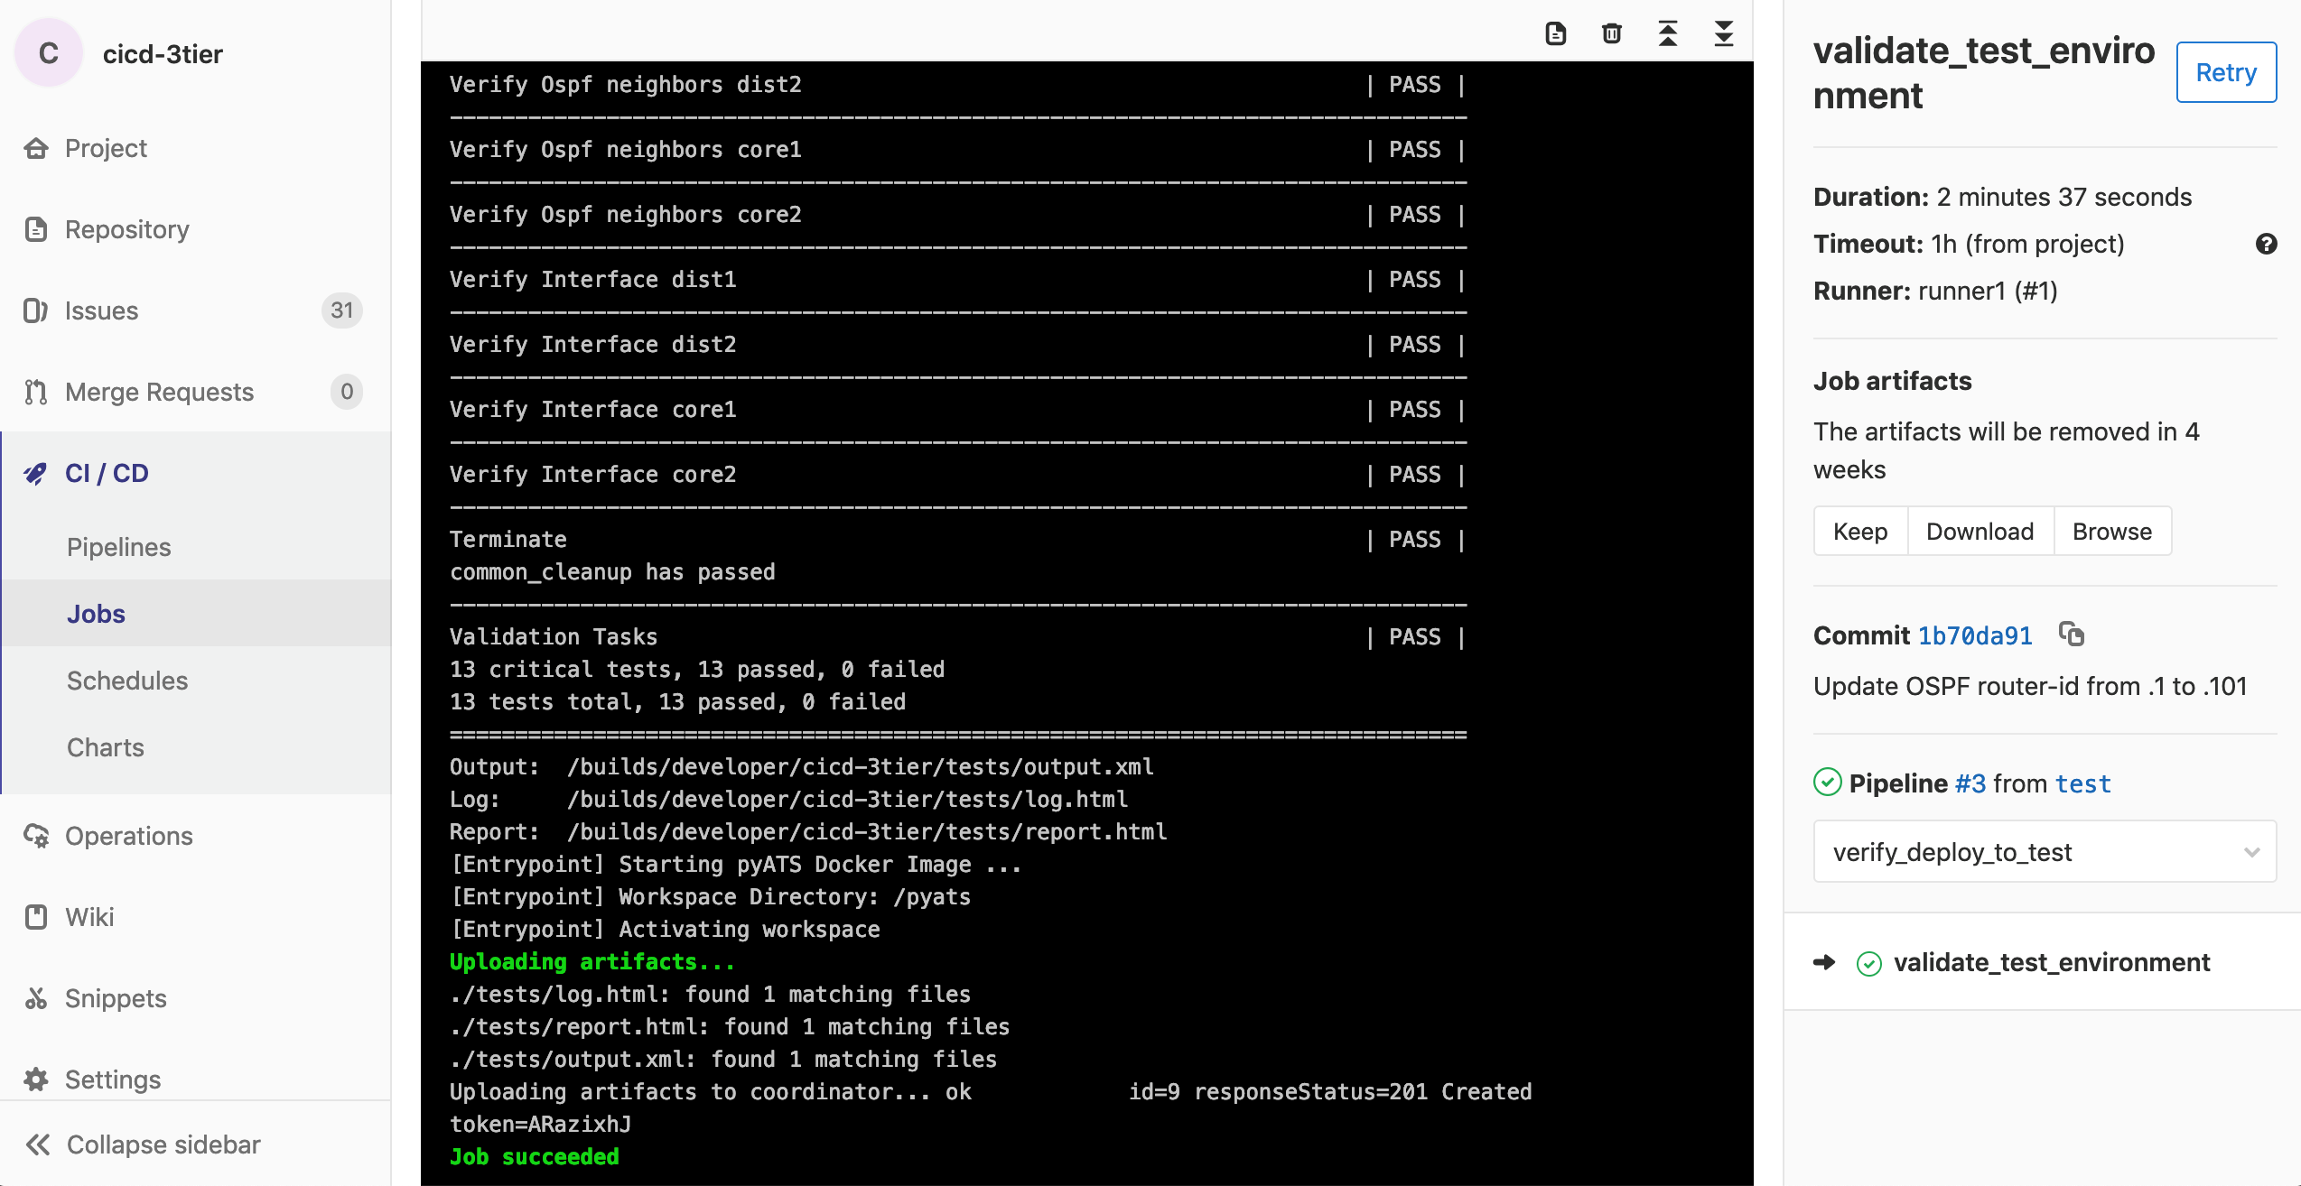Open pipeline #3 link
Viewport: 2301px width, 1186px height.
click(x=1970, y=783)
